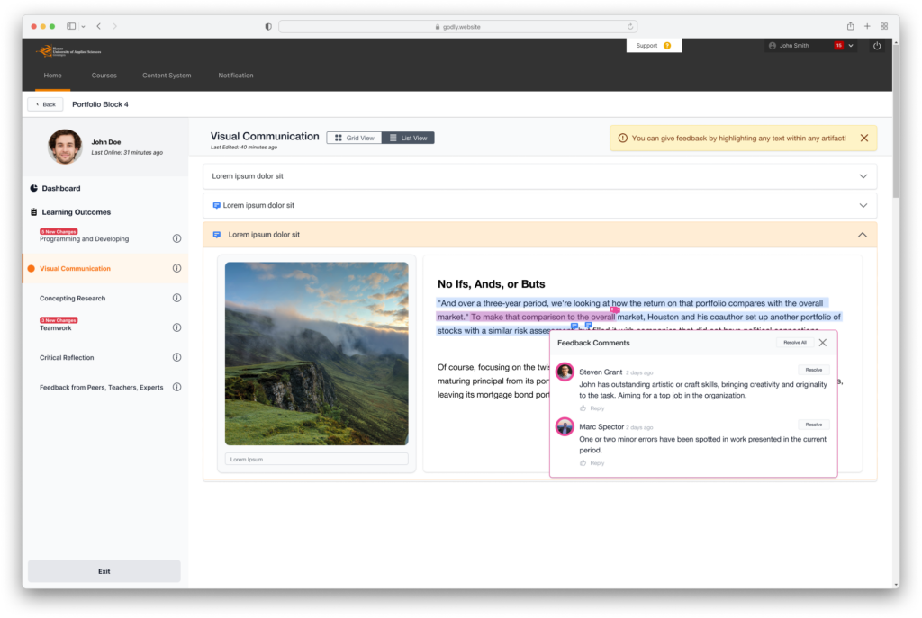Viewport: 922px width, 618px height.
Task: Open the Safari share icon
Action: pyautogui.click(x=850, y=26)
